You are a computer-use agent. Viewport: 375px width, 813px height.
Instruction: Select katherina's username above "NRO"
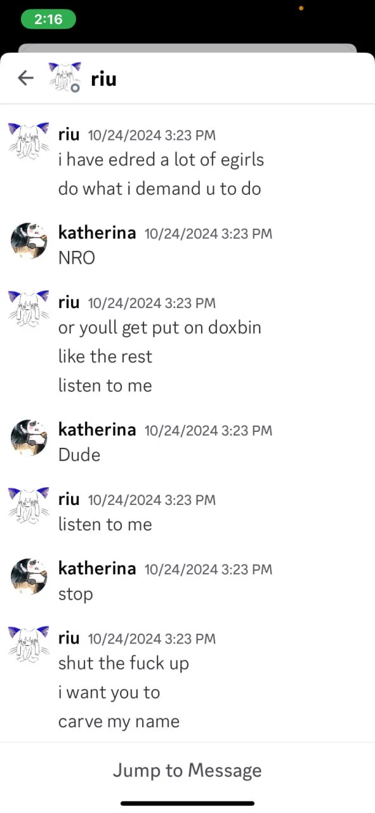(97, 232)
